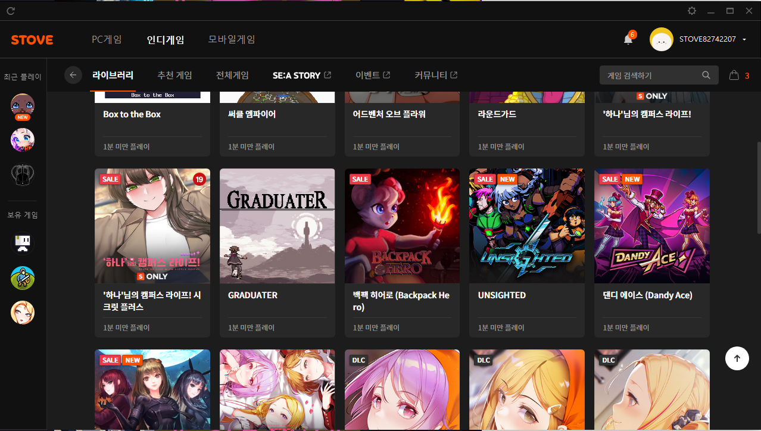
Task: Open settings gear icon in title bar
Action: click(x=691, y=11)
